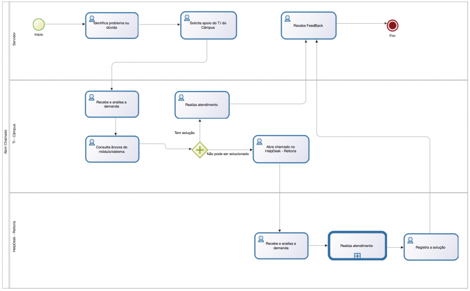
Task: Select Recebe e analisa a demanda in TI - Câmpus lane
Action: click(111, 104)
